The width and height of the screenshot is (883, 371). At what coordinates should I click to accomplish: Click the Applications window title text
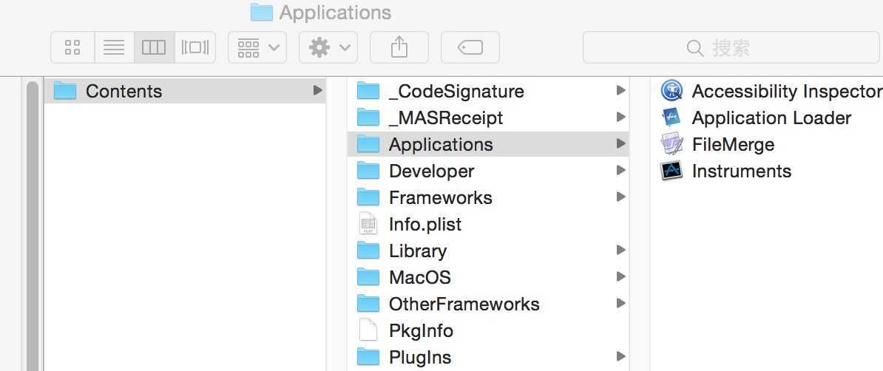(x=335, y=13)
